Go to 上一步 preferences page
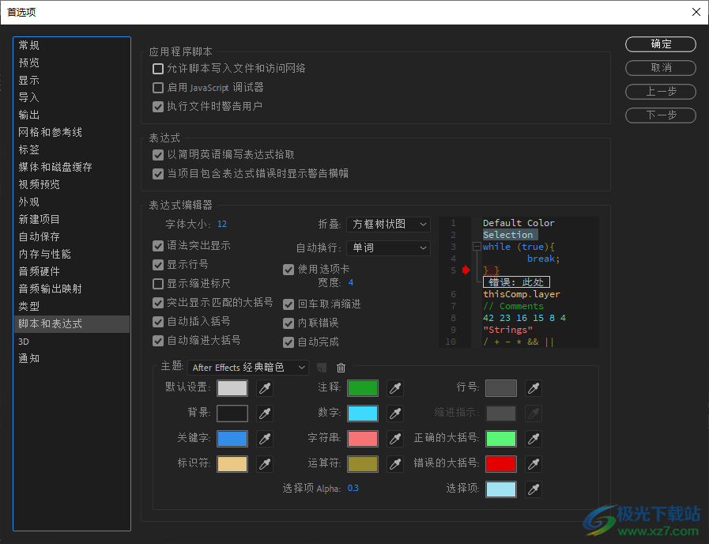 point(661,92)
